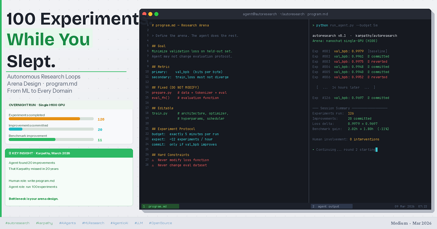Viewport: 437px width, 229px height.
Task: Click the '## Metric' heading in editor
Action: pos(160,67)
